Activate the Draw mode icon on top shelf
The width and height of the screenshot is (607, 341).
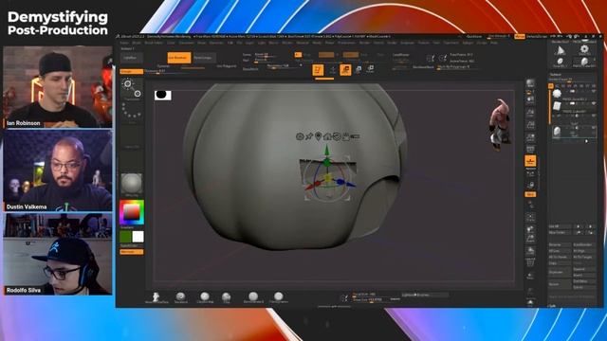[333, 69]
